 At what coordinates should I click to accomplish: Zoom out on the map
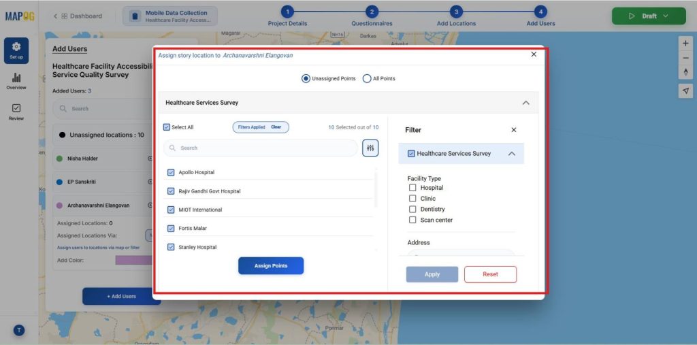click(x=685, y=58)
